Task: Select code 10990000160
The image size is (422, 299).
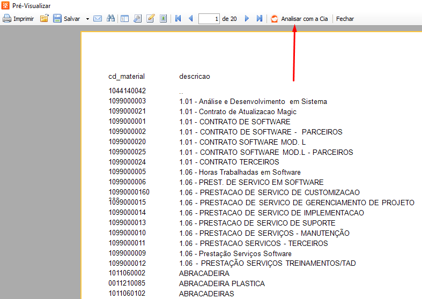Action: tap(129, 192)
